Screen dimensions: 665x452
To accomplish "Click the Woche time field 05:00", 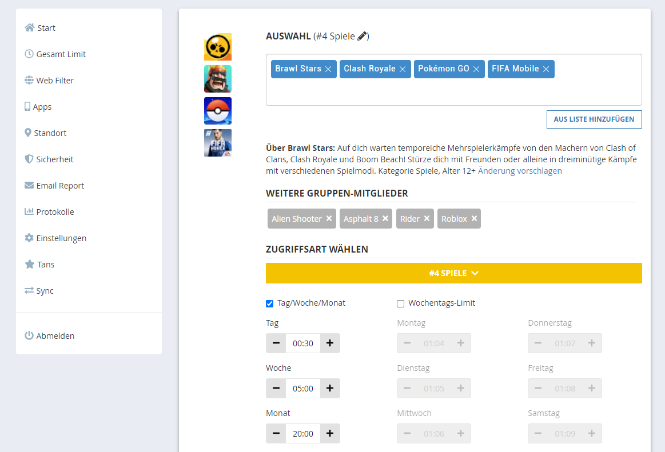I will (x=303, y=389).
